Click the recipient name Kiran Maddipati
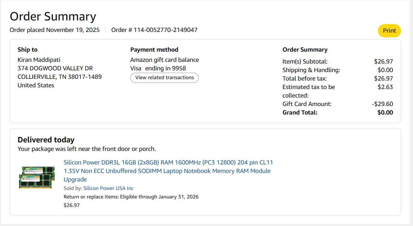 coord(39,60)
